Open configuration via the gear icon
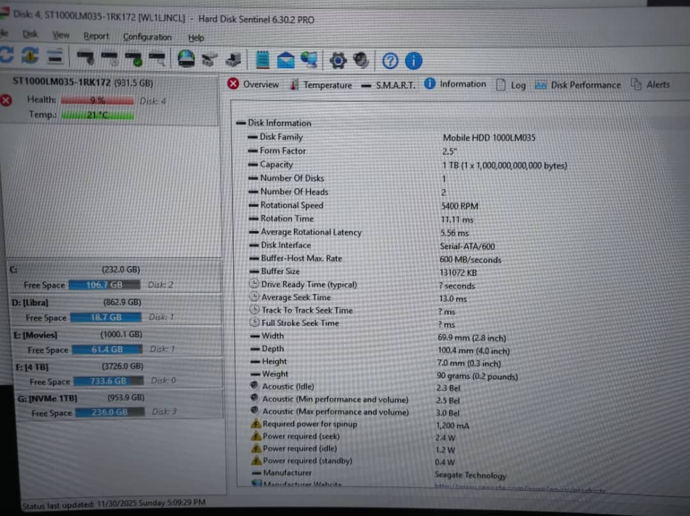Viewport: 690px width, 516px height. [x=337, y=61]
